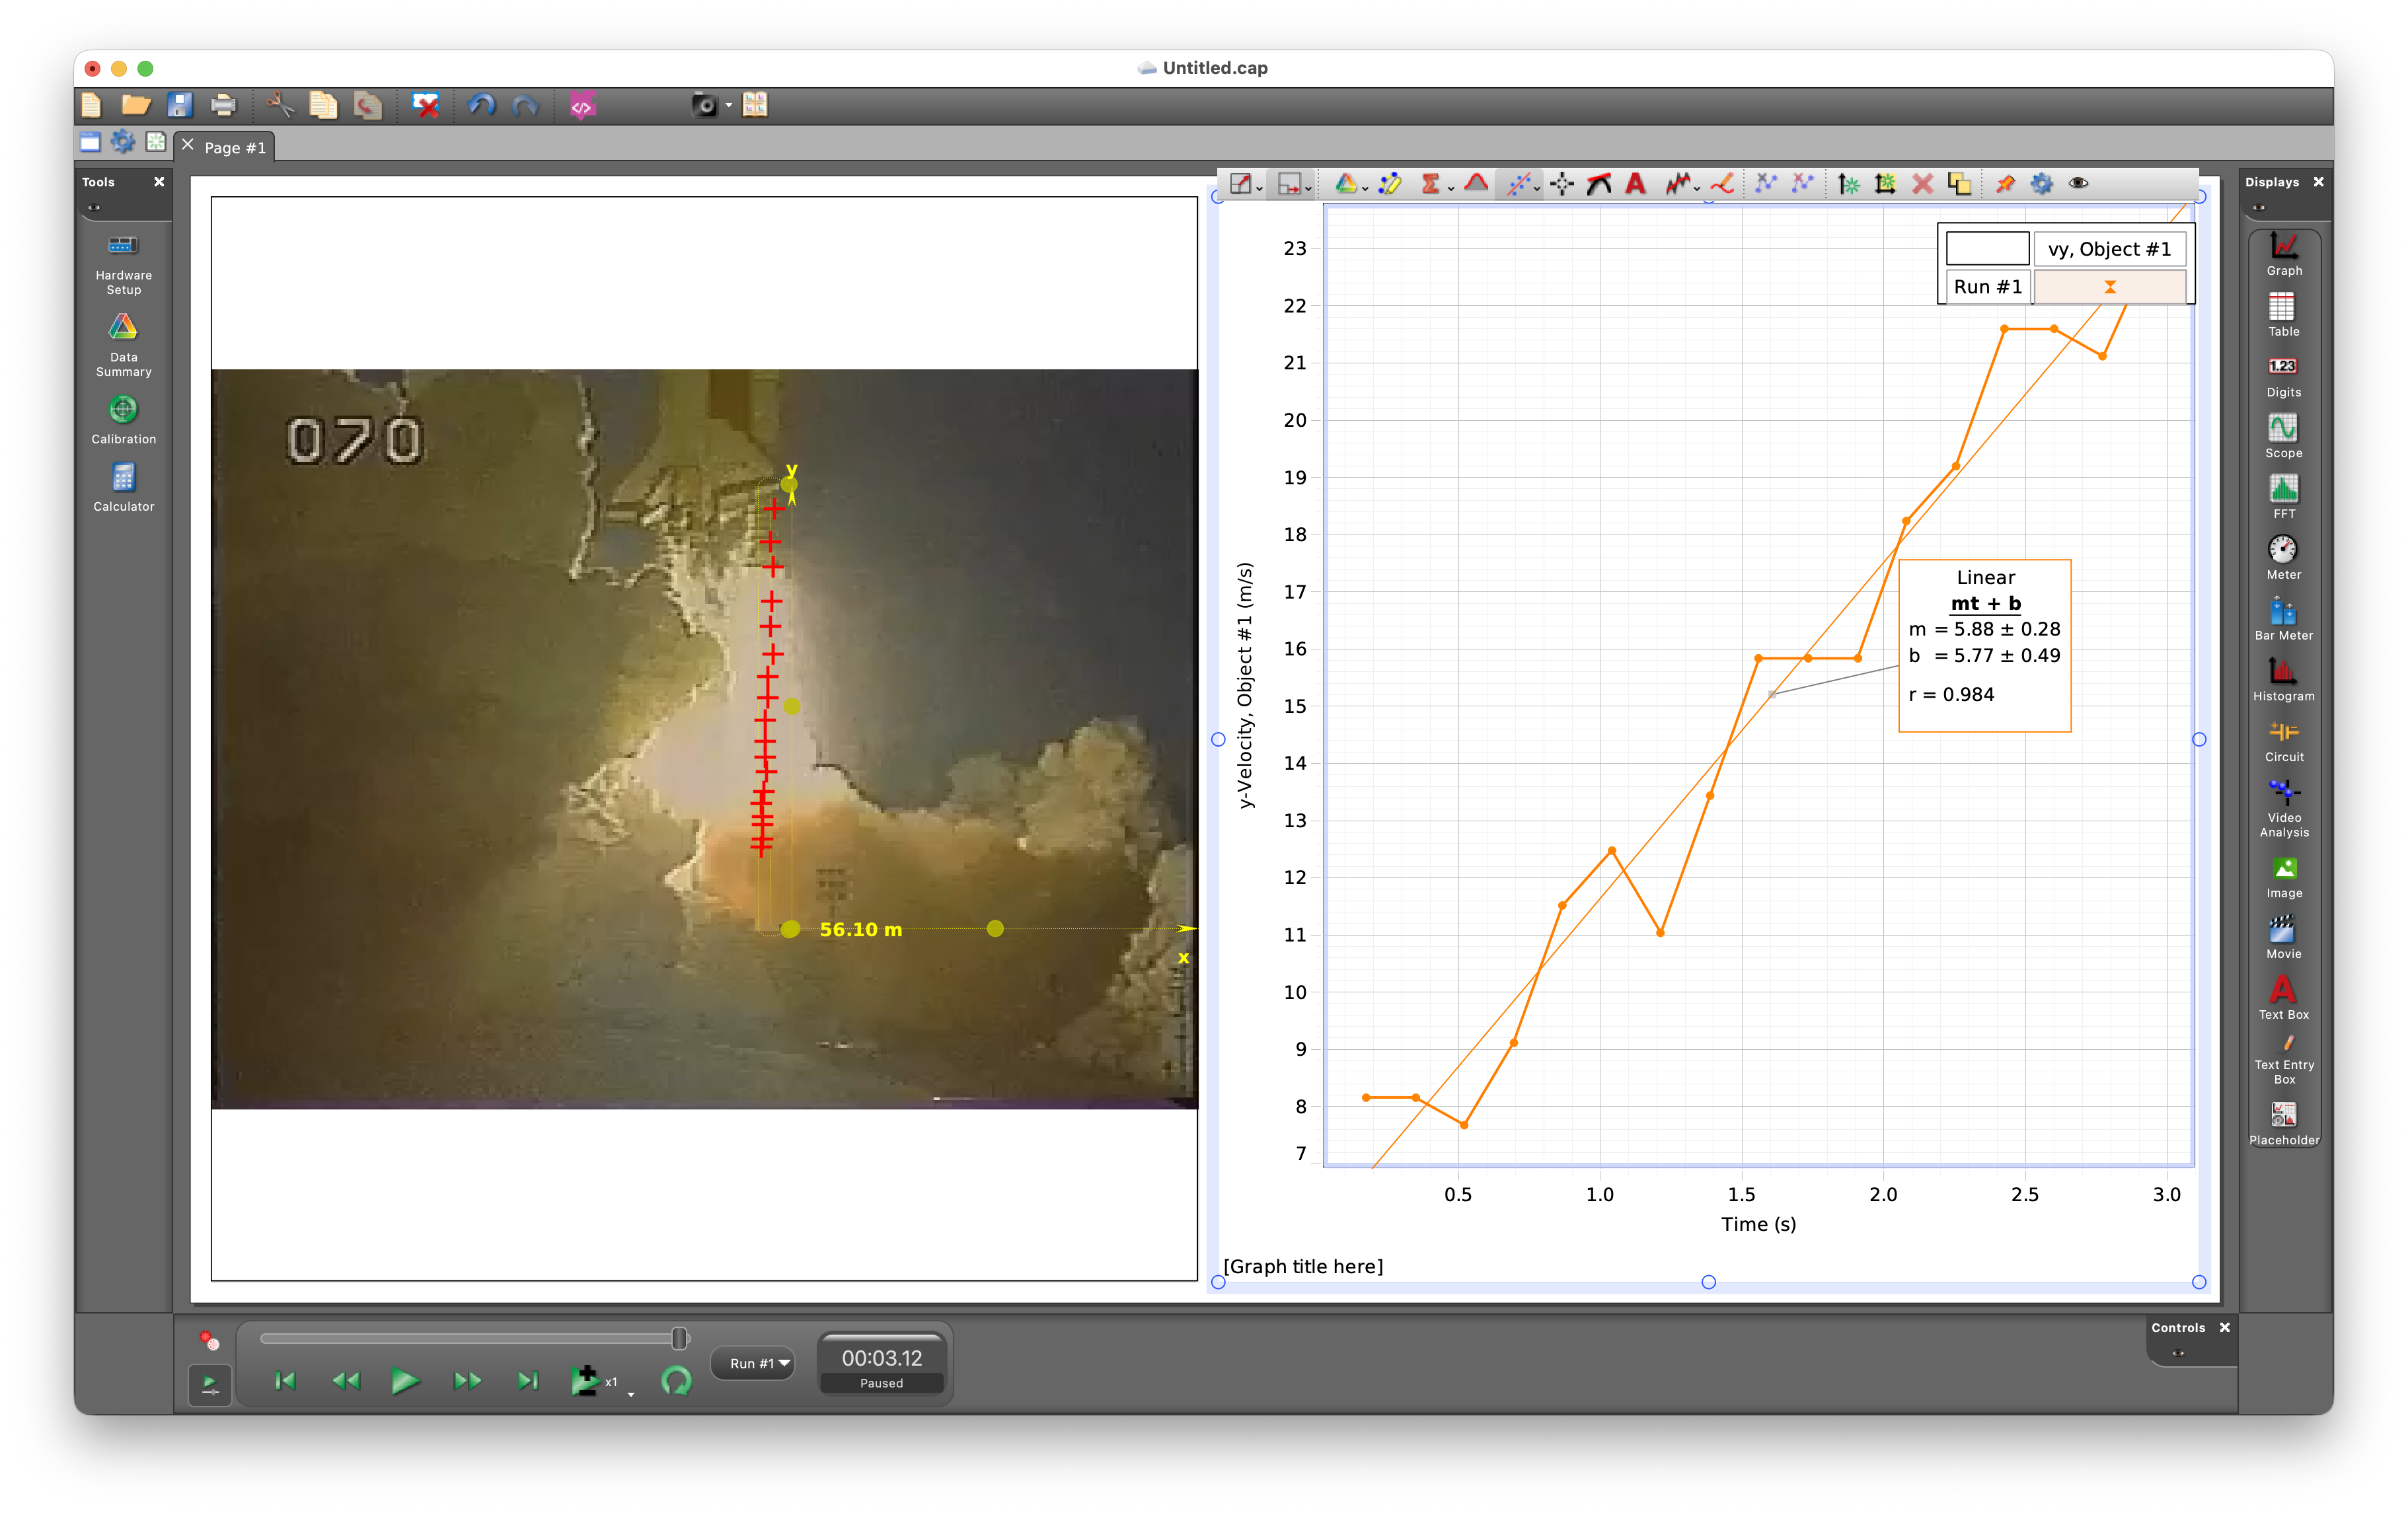This screenshot has width=2408, height=1513.
Task: Activate the coordinates crosshair tool
Action: 1562,184
